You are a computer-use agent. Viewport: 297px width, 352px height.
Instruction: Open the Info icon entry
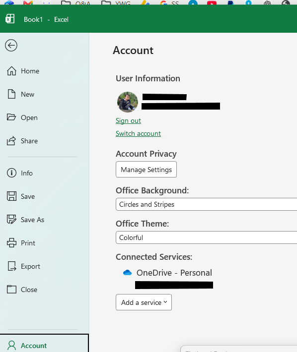click(11, 173)
